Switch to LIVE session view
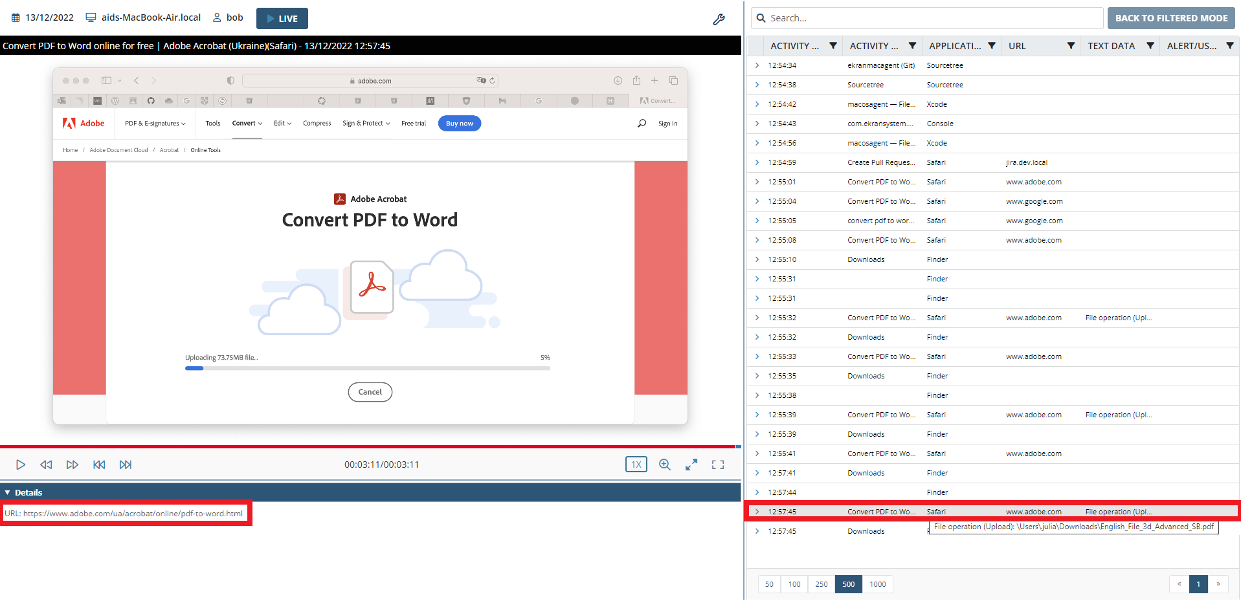The image size is (1241, 601). [282, 18]
